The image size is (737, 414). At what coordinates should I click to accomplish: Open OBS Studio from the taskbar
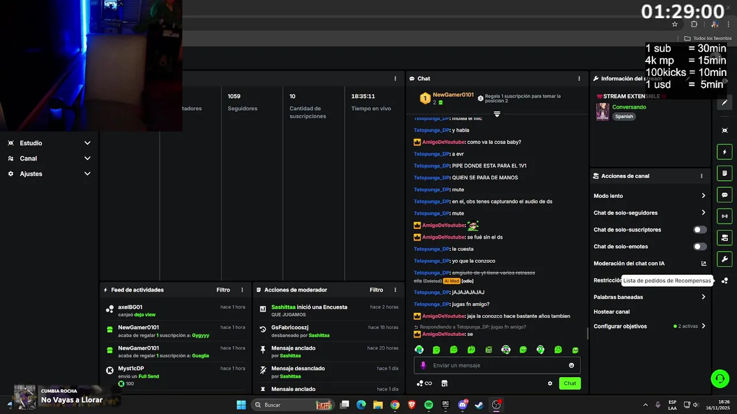(496, 405)
